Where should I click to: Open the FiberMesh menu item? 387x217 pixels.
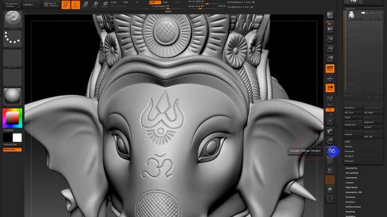[x=351, y=187]
